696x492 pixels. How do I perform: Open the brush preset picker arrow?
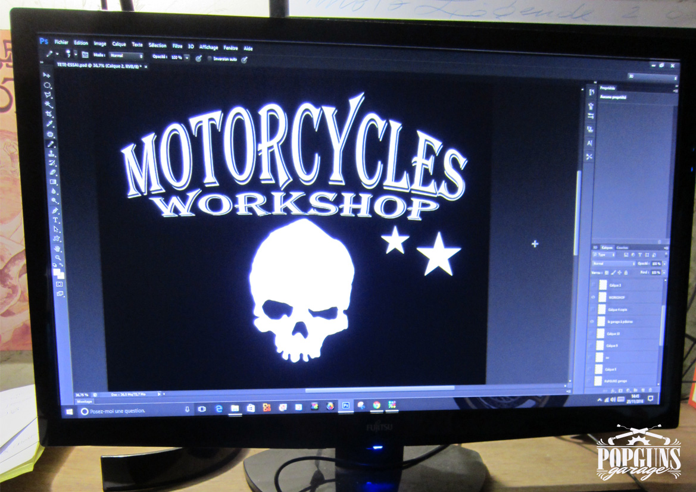point(76,54)
